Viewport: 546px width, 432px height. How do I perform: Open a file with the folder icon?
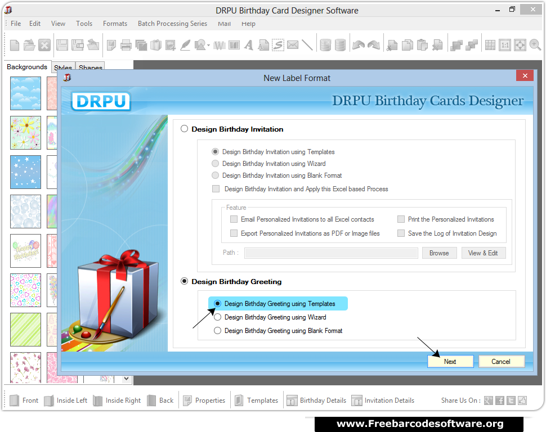[30, 45]
